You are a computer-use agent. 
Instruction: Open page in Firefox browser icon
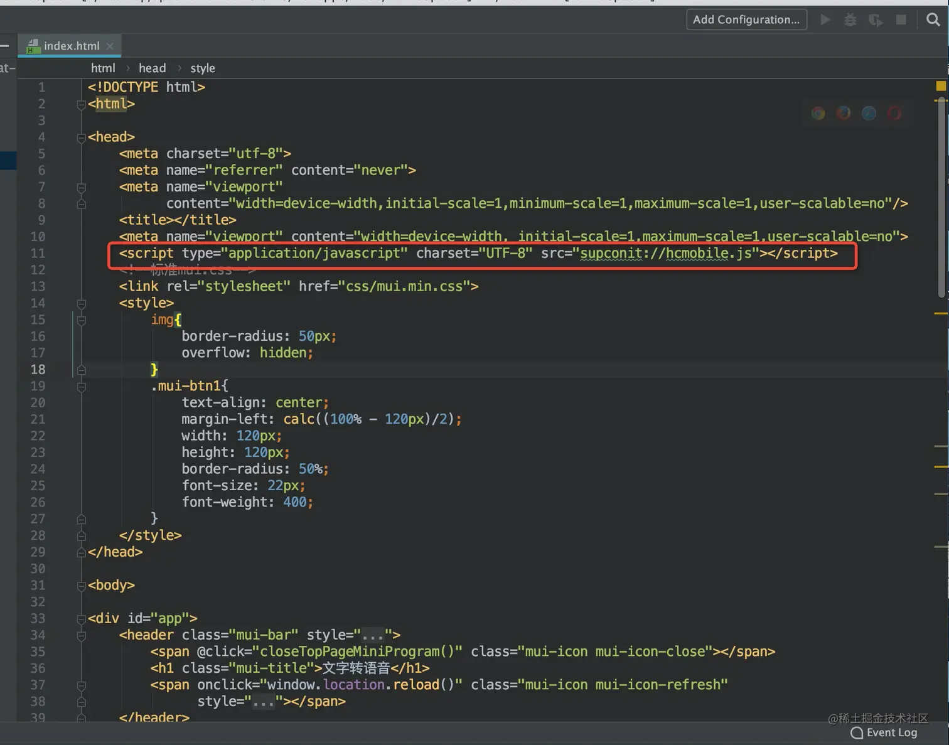[844, 113]
